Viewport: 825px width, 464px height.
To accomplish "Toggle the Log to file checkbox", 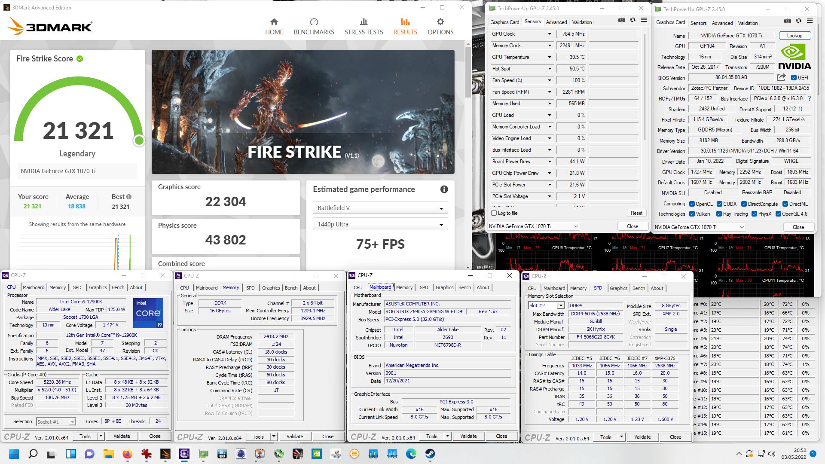I will pyautogui.click(x=494, y=213).
